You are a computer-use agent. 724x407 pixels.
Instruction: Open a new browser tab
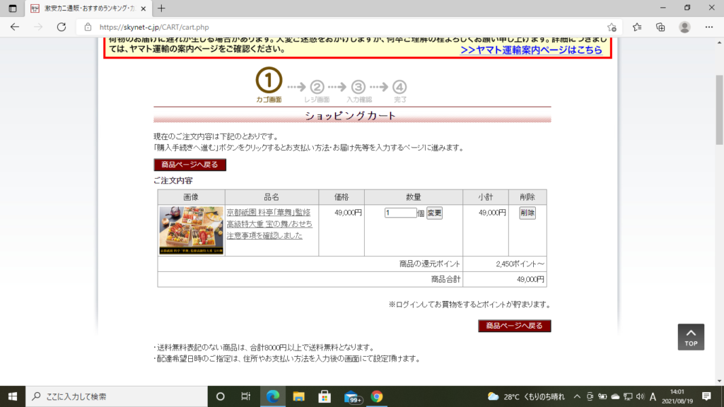pos(161,8)
